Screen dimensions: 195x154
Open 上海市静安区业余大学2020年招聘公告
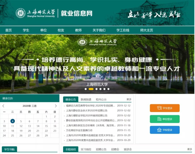(x=87, y=110)
